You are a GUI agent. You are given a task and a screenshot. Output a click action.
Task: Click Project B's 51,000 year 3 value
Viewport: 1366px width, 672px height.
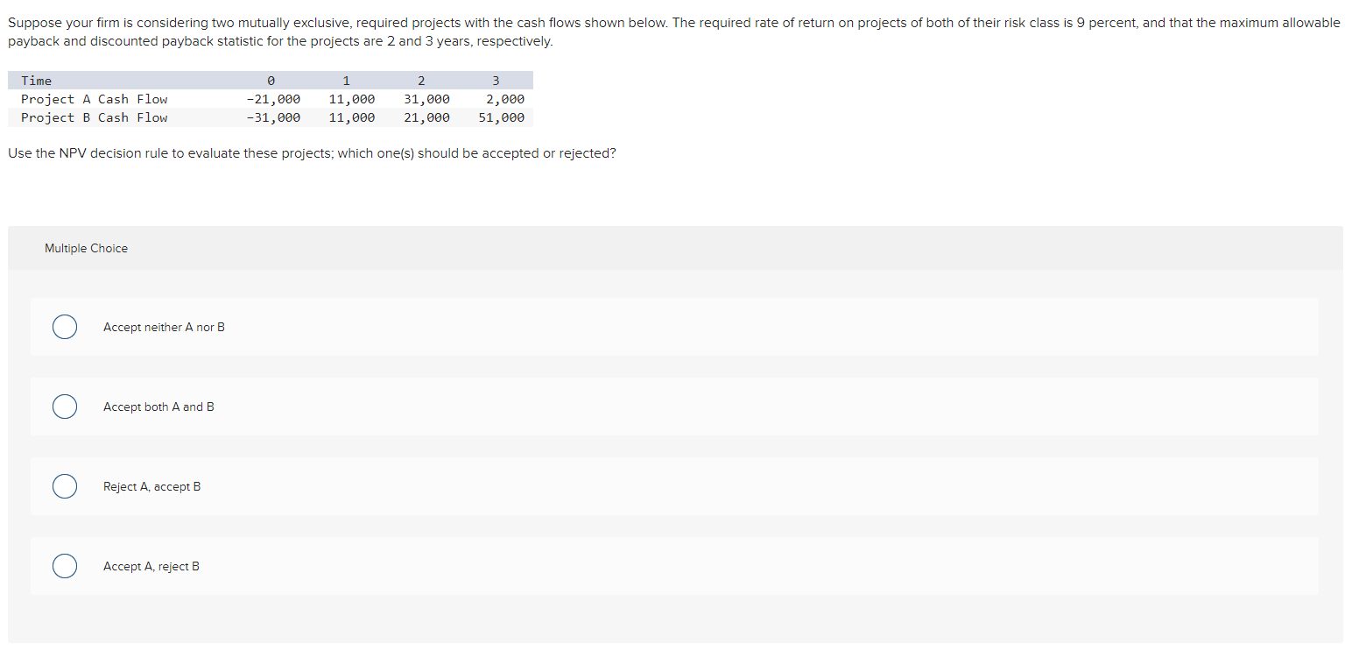502,117
